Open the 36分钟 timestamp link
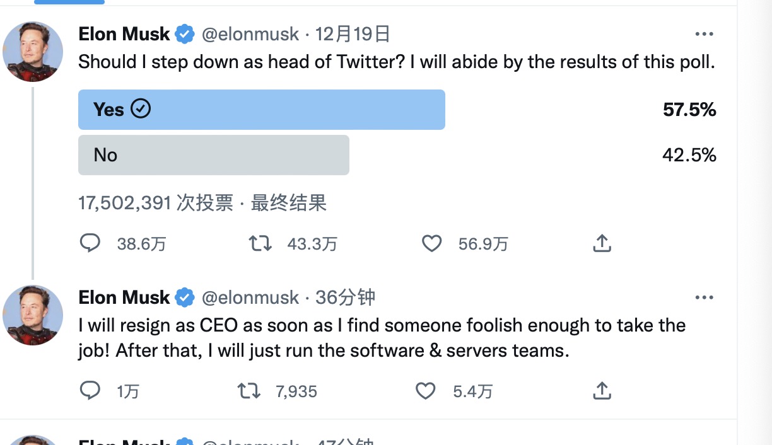This screenshot has height=445, width=772. point(345,297)
